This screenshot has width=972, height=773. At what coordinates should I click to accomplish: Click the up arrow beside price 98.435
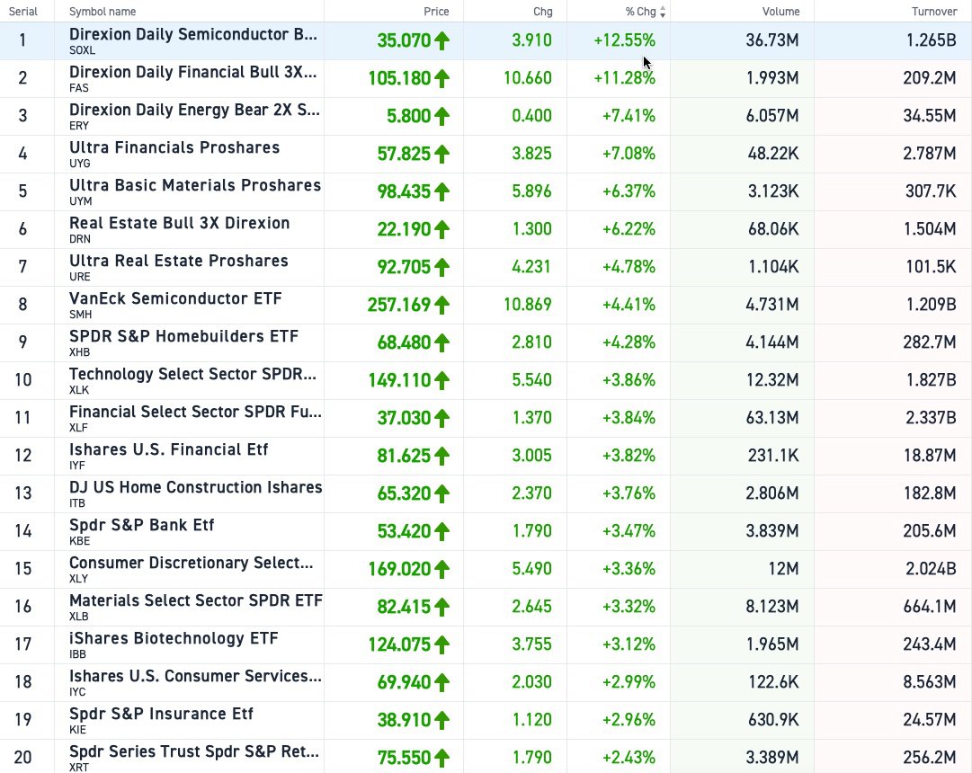(441, 192)
